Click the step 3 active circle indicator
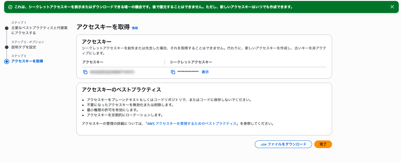This screenshot has height=162, width=401. click(x=7, y=62)
